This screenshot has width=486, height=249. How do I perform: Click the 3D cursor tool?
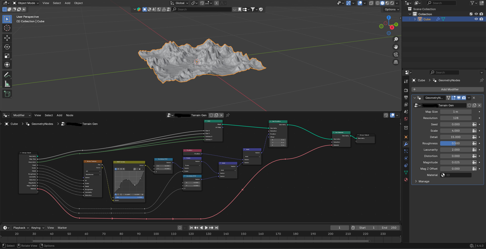pos(7,28)
